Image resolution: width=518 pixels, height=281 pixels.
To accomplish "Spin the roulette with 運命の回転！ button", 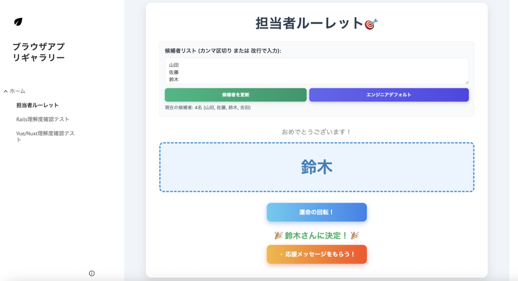I will click(317, 212).
